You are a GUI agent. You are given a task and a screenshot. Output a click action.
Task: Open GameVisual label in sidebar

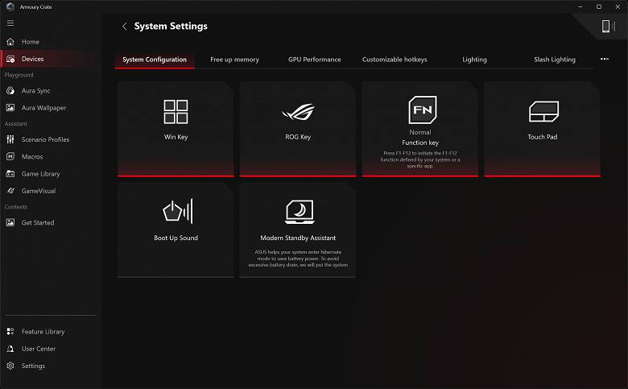pos(39,191)
